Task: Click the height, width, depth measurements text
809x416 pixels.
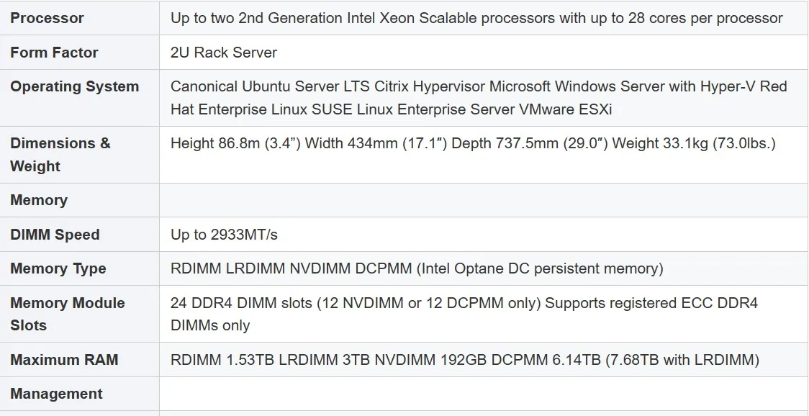Action: (x=473, y=143)
